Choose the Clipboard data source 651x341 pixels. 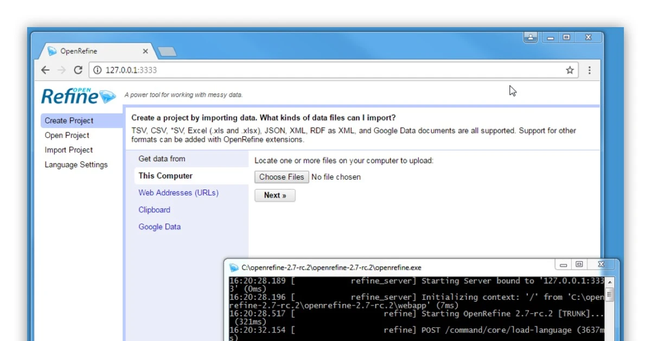point(154,210)
